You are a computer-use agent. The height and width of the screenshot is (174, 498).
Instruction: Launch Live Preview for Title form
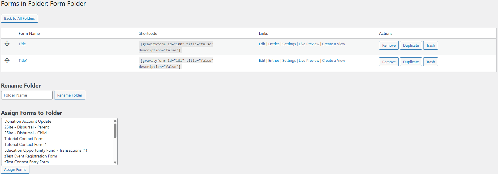[x=309, y=44]
